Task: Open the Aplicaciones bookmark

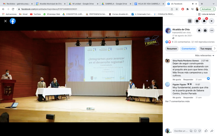Action: (9, 14)
